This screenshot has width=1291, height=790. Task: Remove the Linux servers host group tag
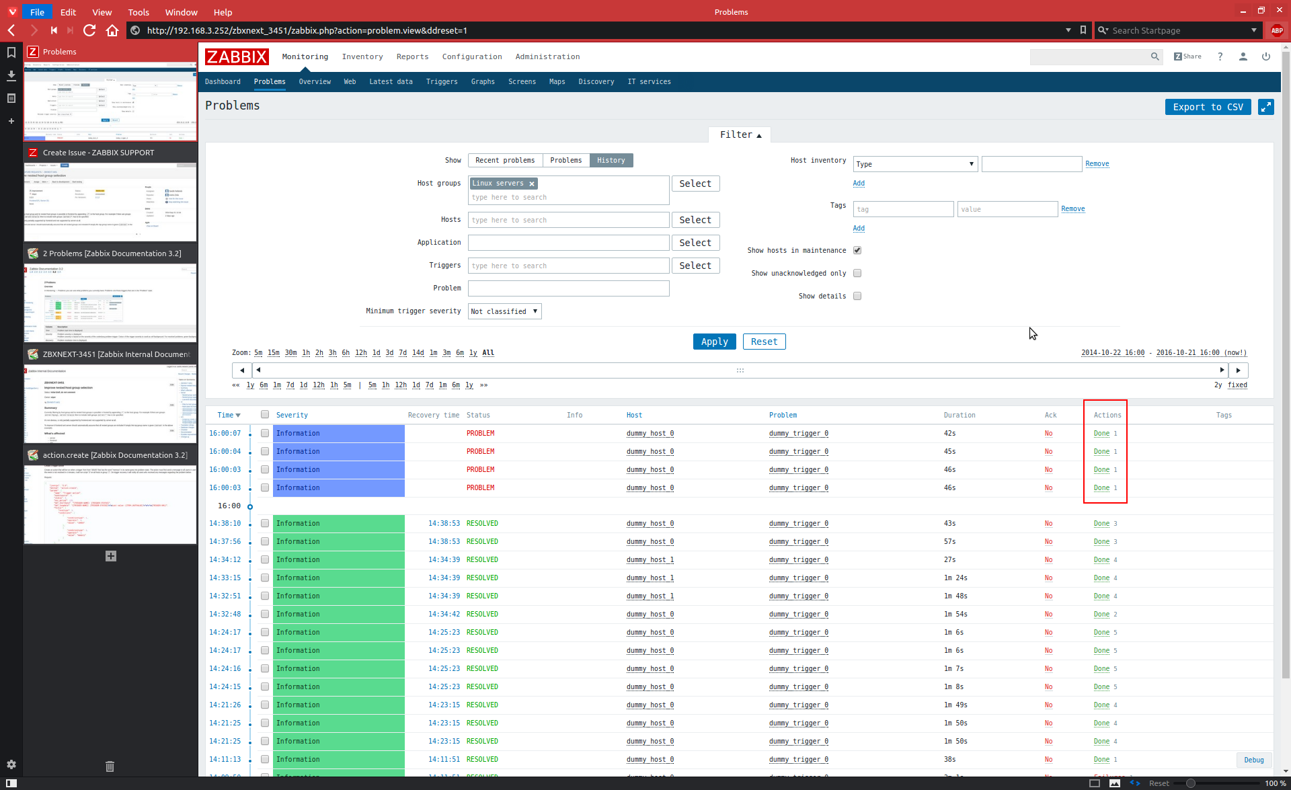[532, 184]
